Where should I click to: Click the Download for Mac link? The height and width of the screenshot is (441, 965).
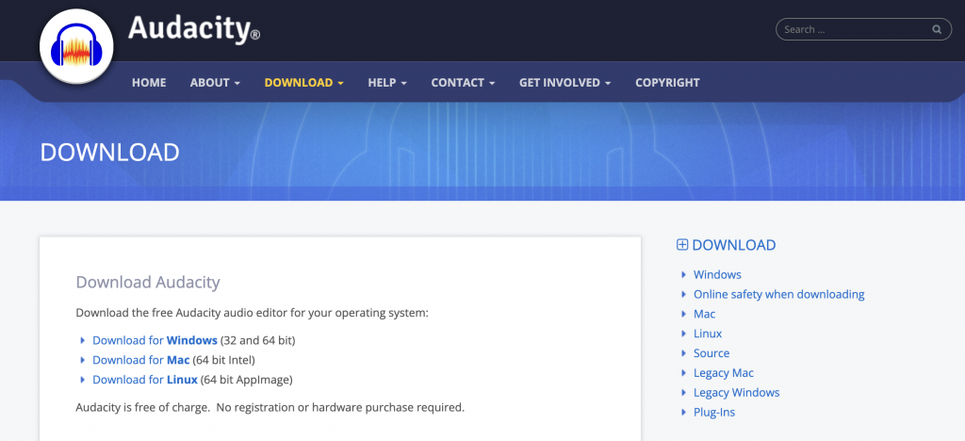point(141,360)
